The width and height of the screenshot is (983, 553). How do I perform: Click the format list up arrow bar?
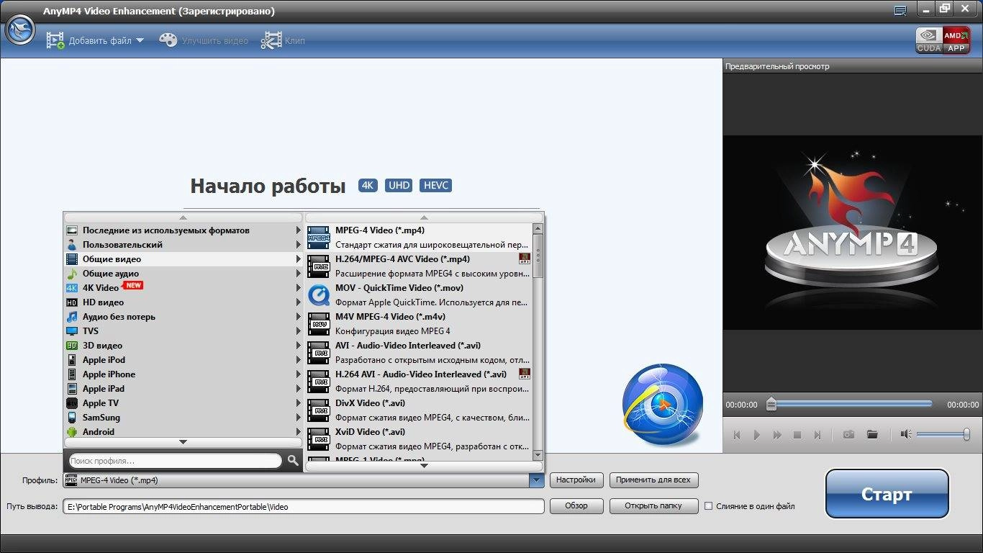[x=424, y=217]
